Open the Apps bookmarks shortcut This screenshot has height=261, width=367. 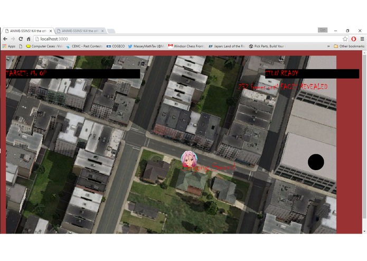click(9, 46)
